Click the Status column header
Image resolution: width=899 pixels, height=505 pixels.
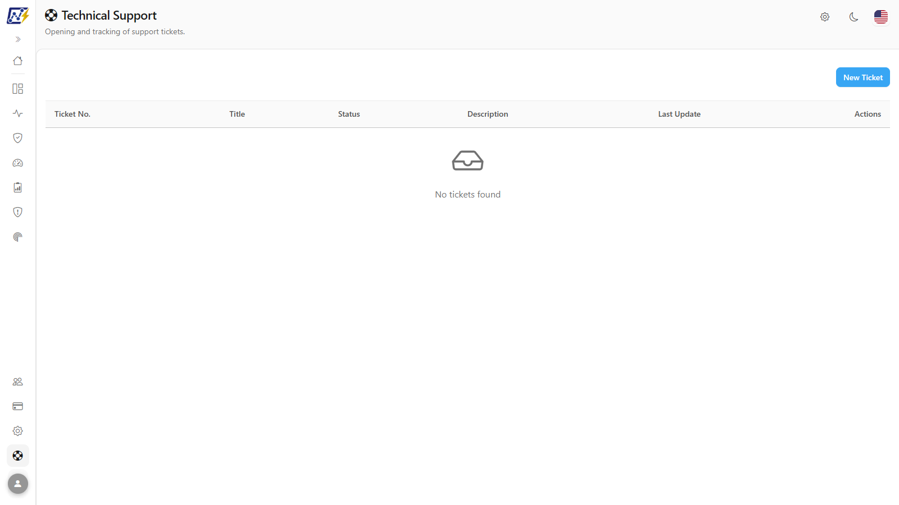click(x=349, y=114)
